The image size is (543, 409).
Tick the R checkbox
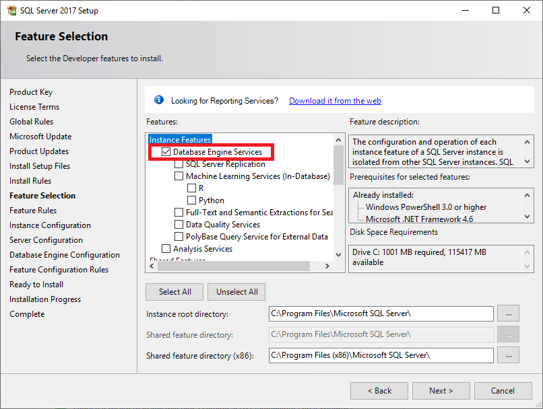(191, 188)
